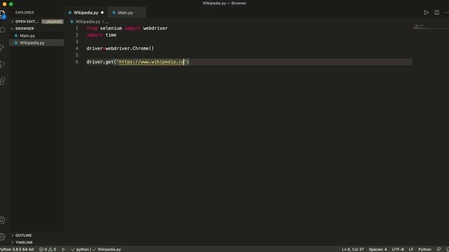Open the Run and Debug view

(x=3, y=64)
